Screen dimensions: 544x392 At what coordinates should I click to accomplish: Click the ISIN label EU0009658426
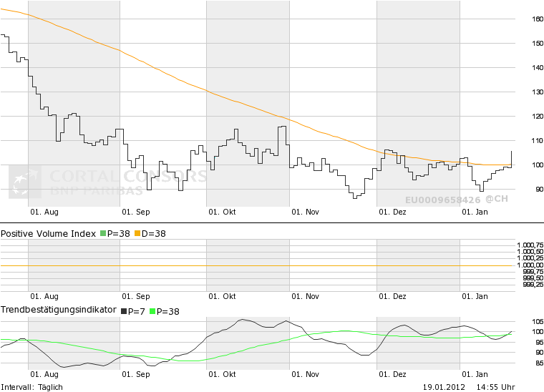pos(442,200)
